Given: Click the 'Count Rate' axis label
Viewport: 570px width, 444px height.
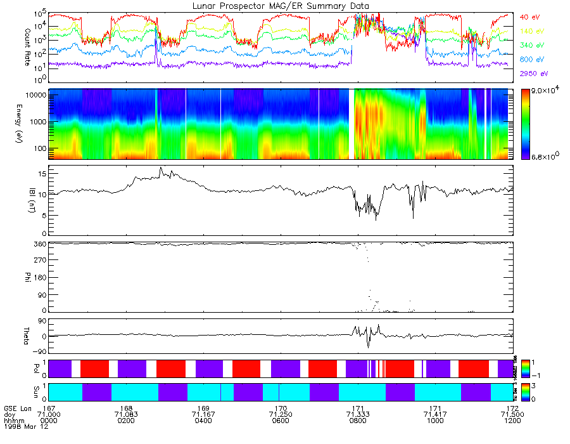Looking at the screenshot, I should (27, 48).
